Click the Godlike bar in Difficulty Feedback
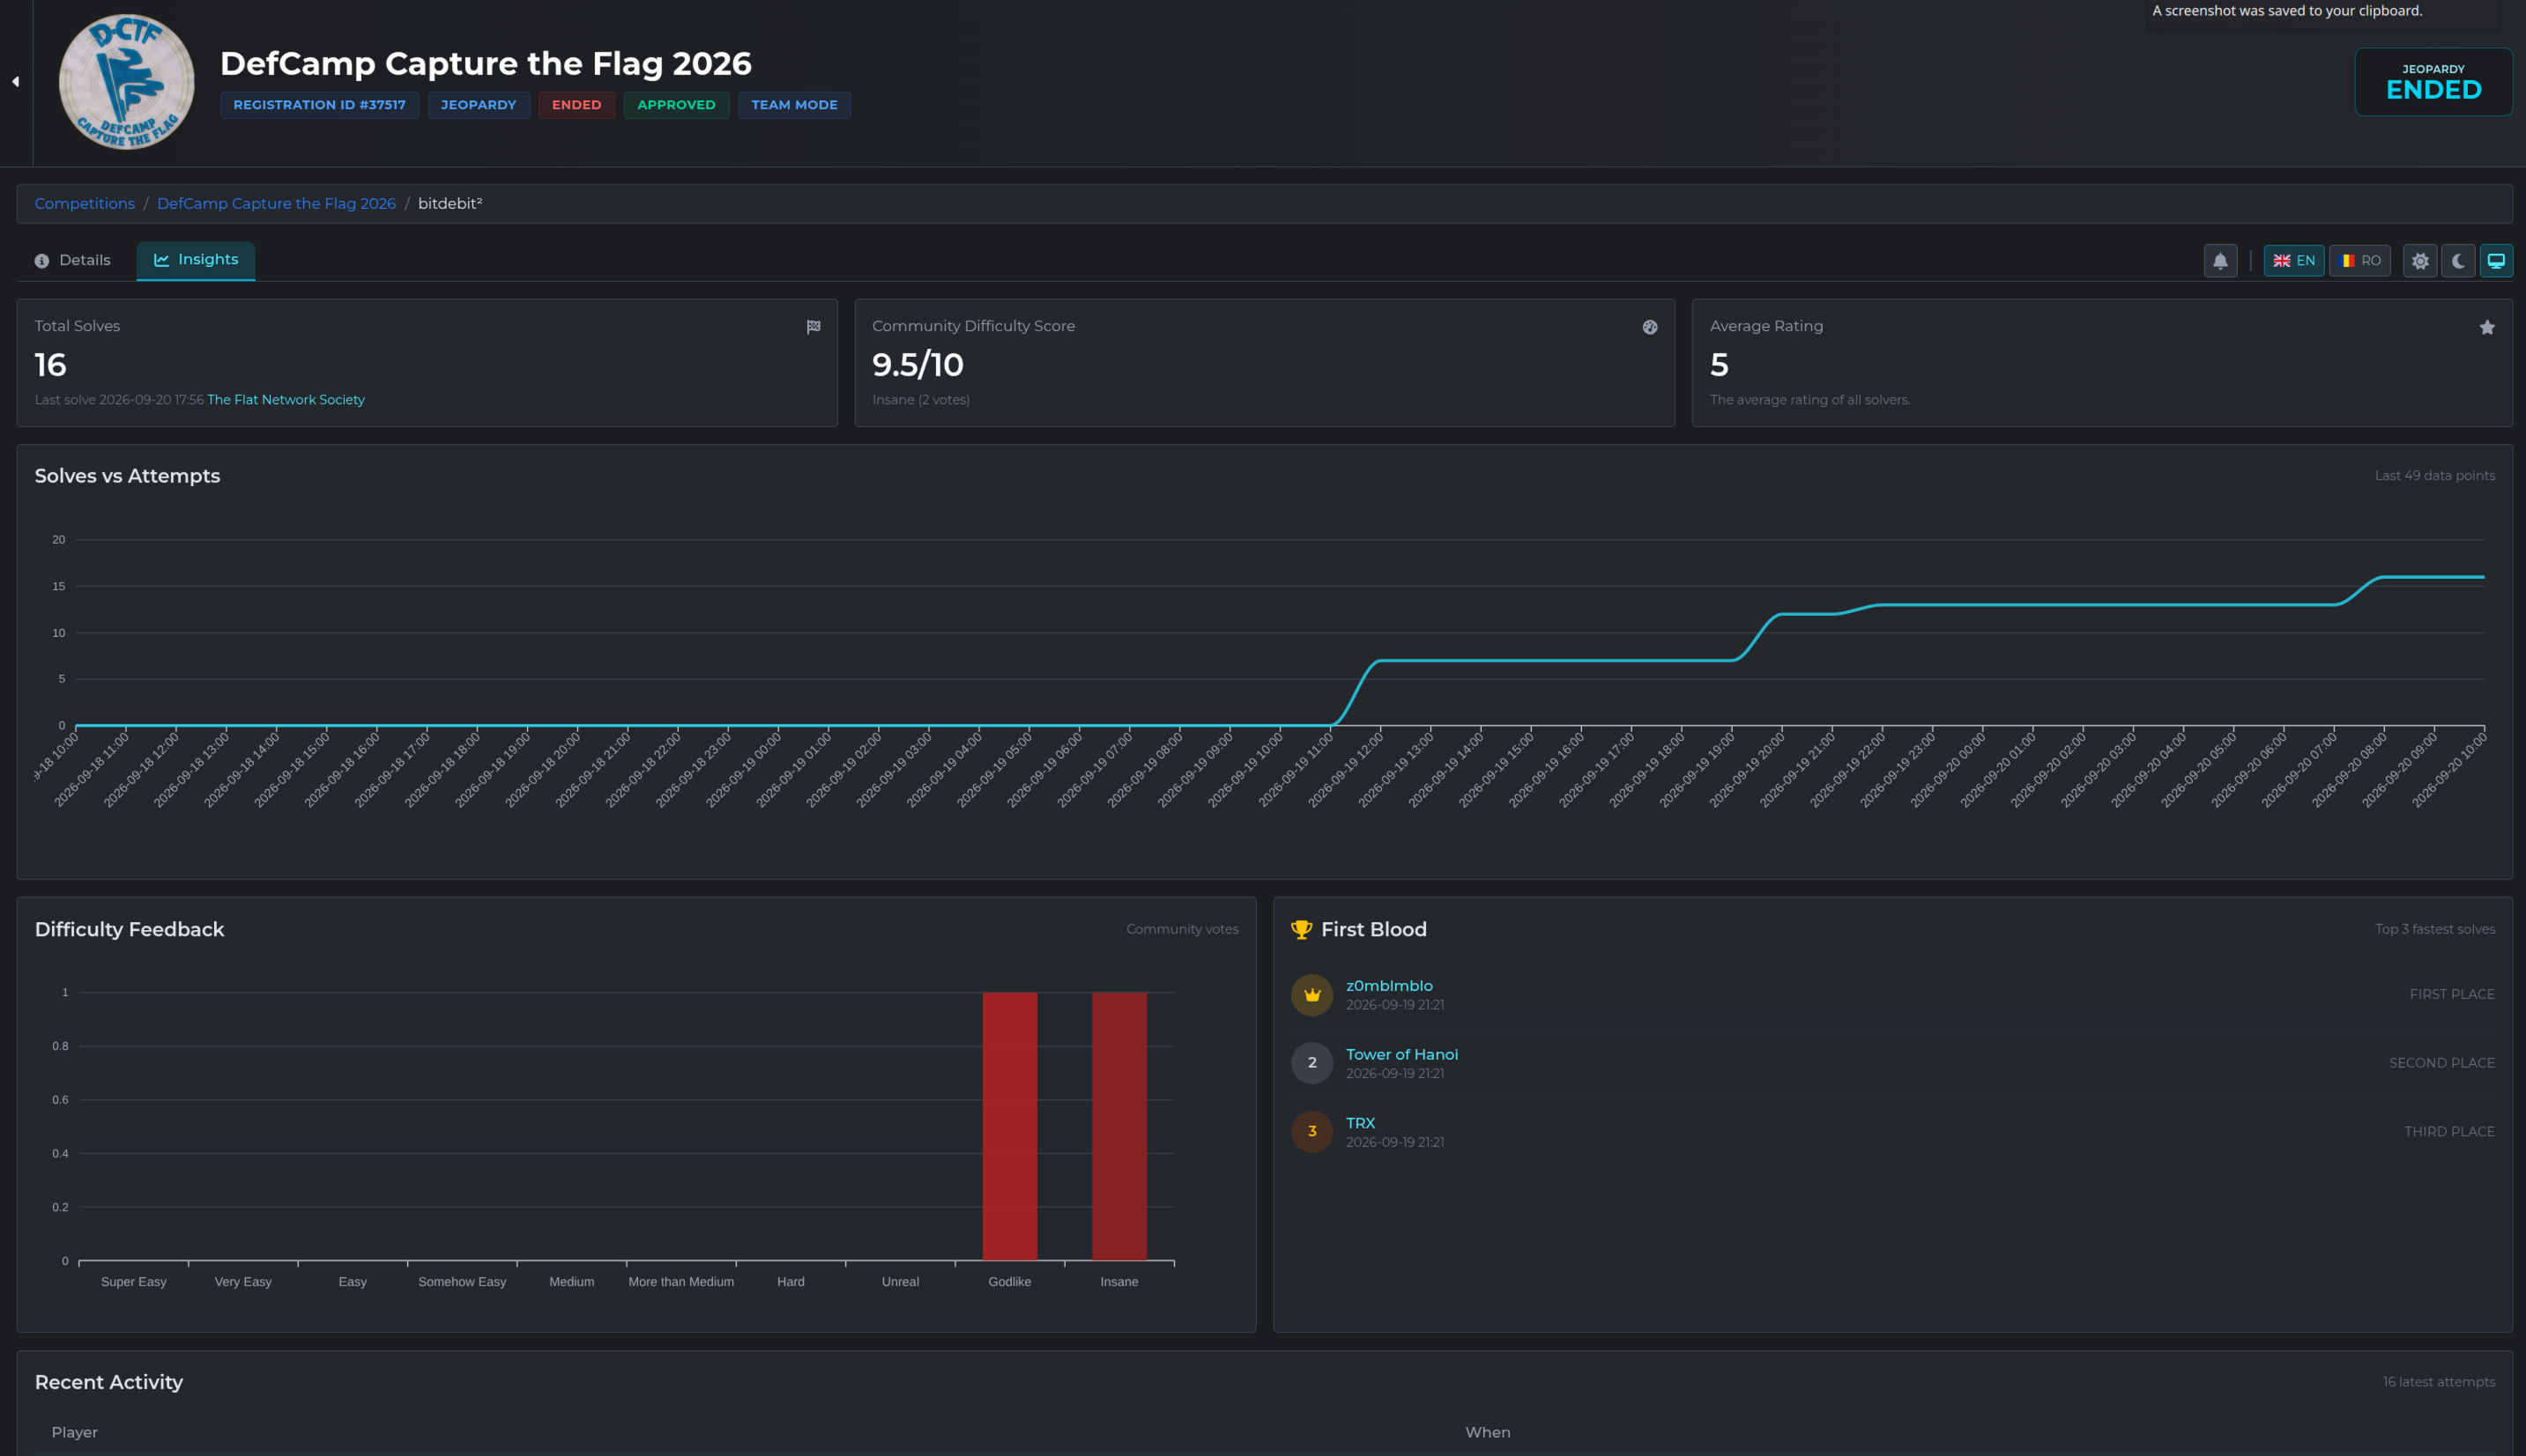The height and width of the screenshot is (1456, 2526). pyautogui.click(x=1009, y=1126)
